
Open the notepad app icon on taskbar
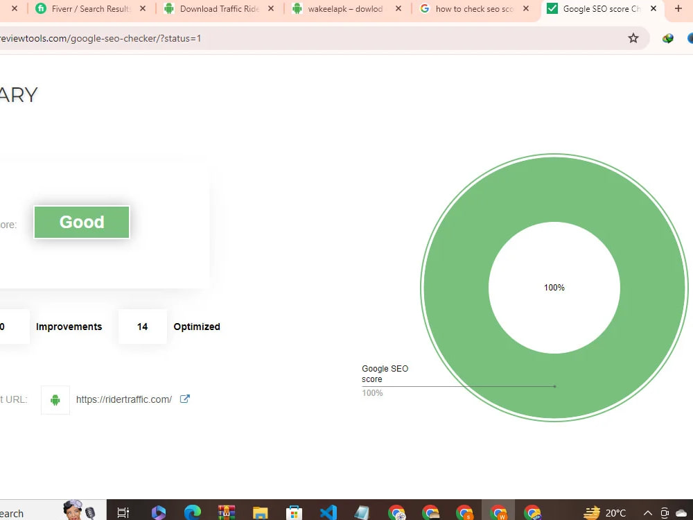(362, 513)
